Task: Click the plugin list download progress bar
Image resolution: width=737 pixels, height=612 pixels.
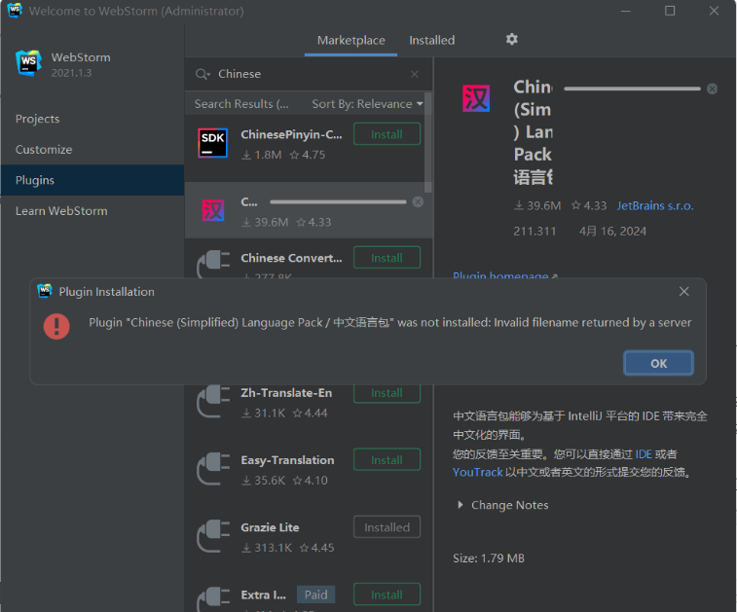Action: coord(338,202)
